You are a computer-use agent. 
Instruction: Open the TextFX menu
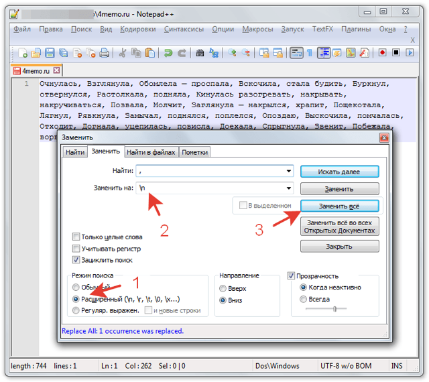pyautogui.click(x=323, y=29)
